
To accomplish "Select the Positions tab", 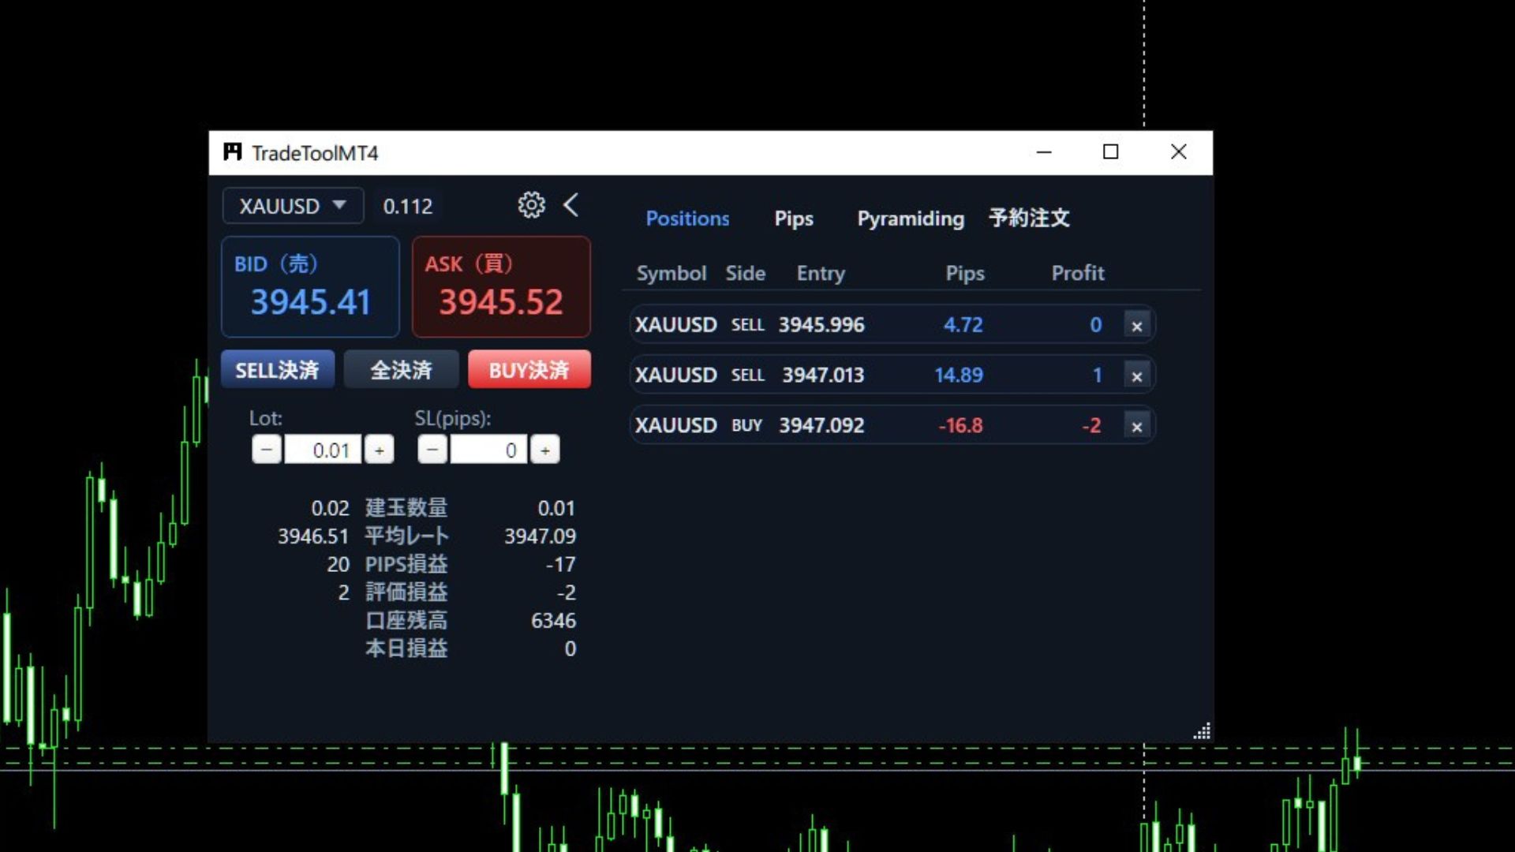I will point(687,219).
